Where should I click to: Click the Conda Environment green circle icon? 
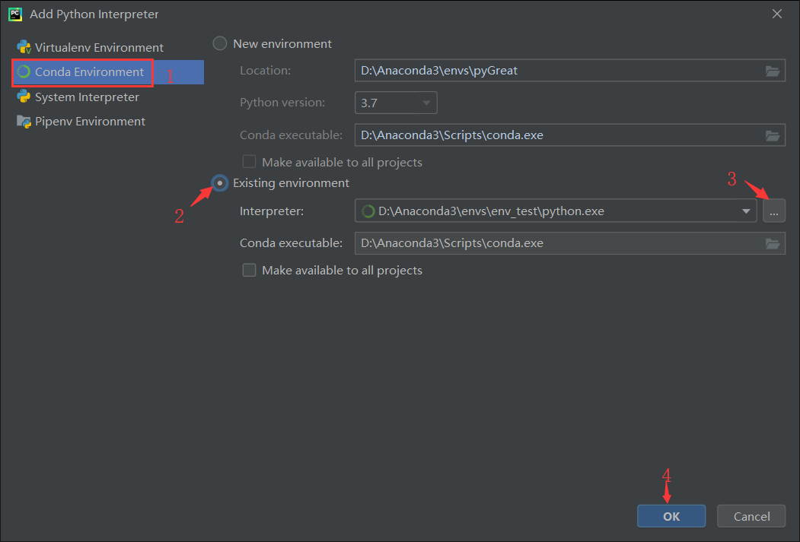[x=24, y=72]
